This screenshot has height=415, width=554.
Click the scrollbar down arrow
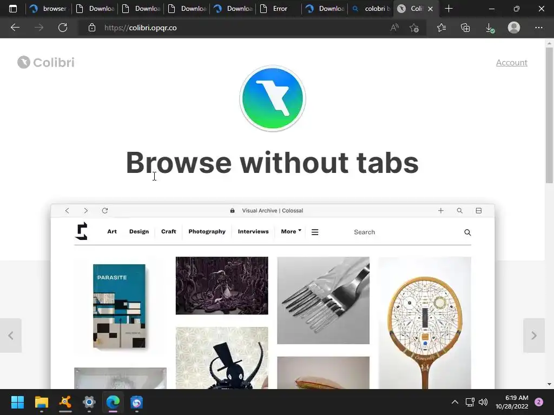coord(549,384)
